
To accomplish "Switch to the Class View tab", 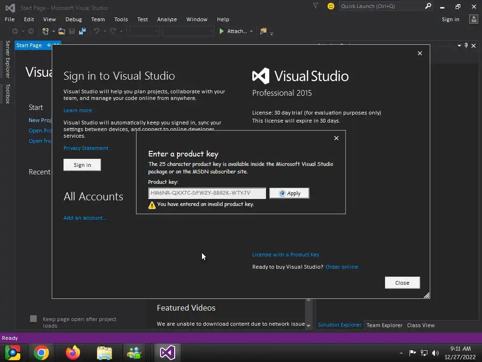I will pos(420,325).
